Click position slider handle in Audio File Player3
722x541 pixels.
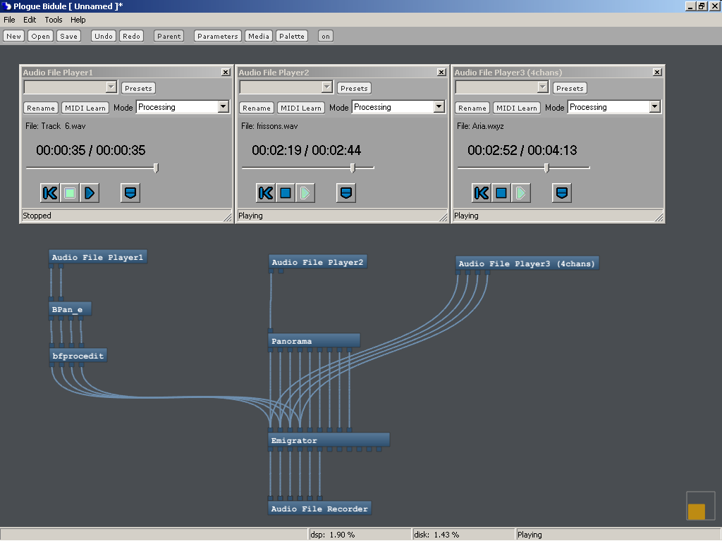[546, 168]
